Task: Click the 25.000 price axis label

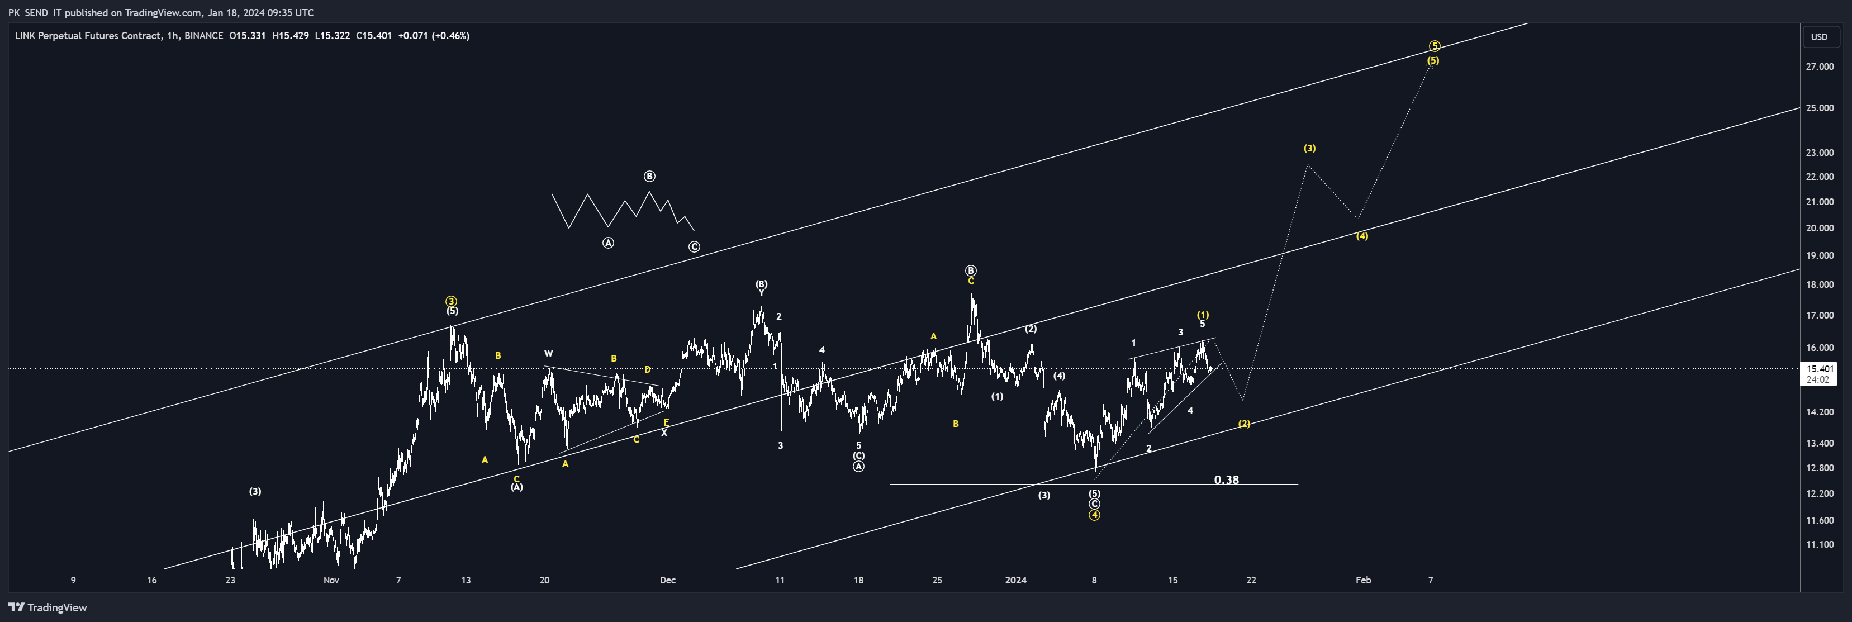Action: (x=1820, y=108)
